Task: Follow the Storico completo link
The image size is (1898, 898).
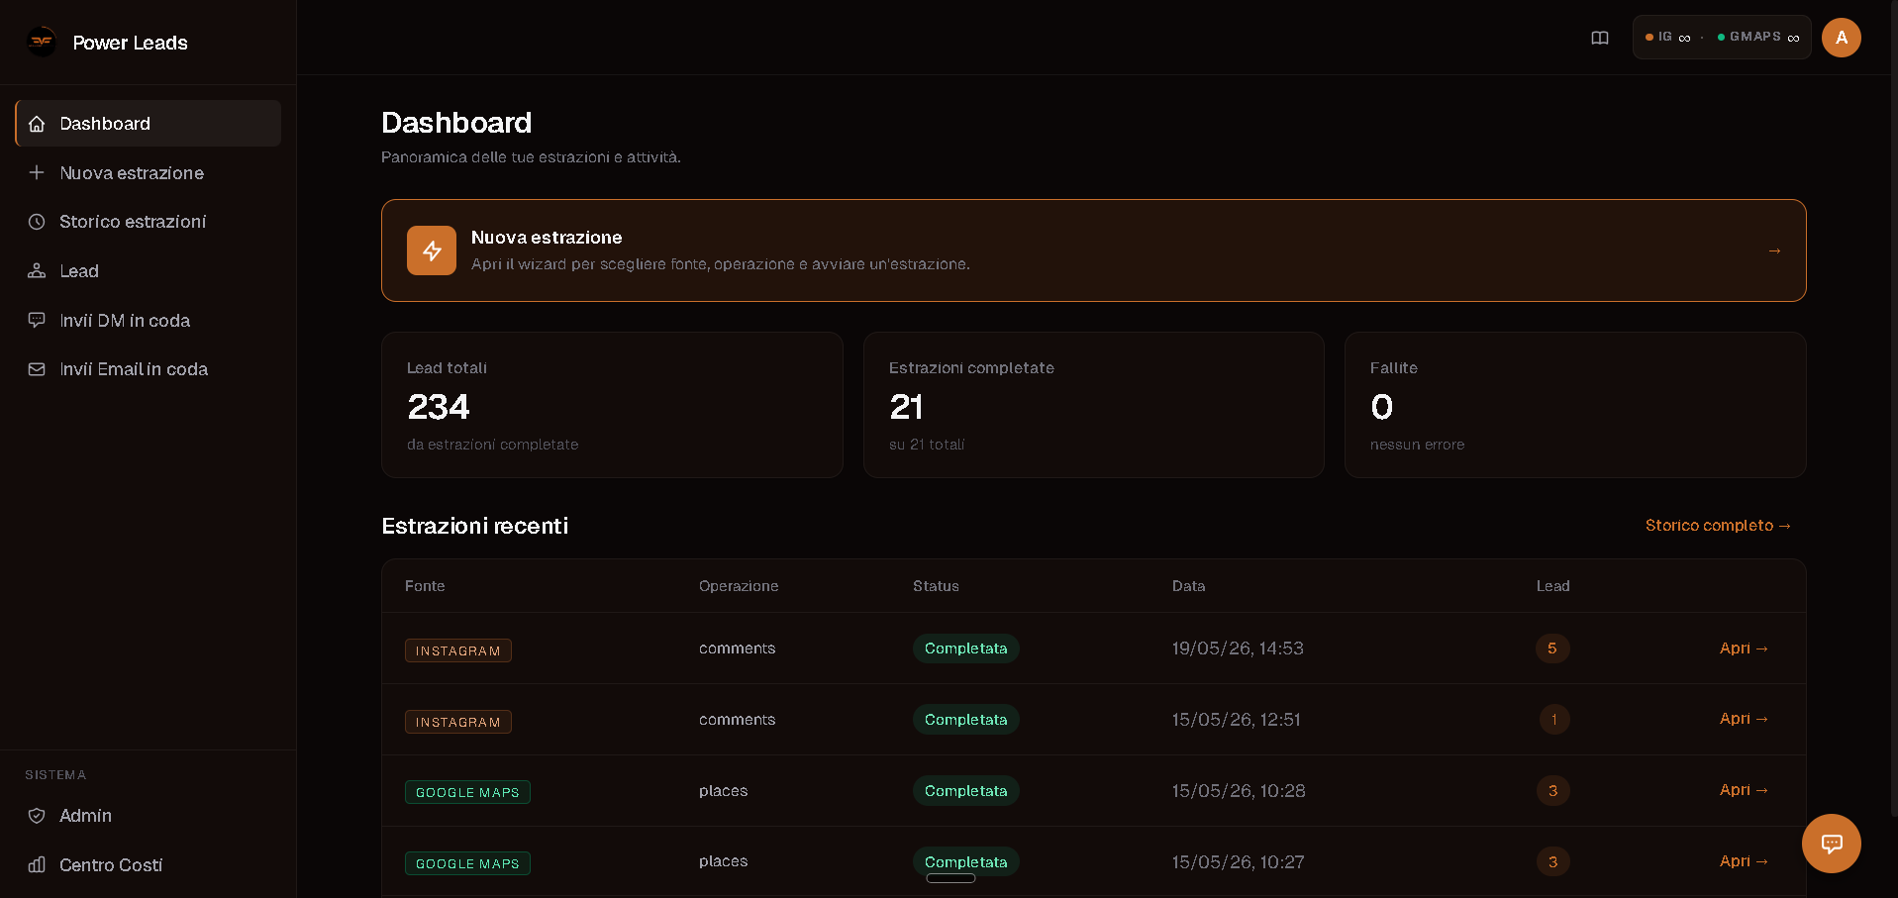Action: (1718, 526)
